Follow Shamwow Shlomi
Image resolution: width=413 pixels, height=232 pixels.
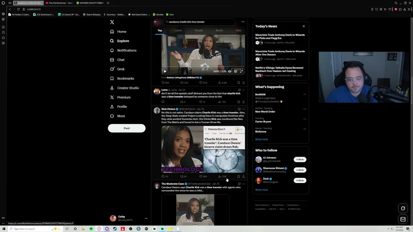pos(300,170)
